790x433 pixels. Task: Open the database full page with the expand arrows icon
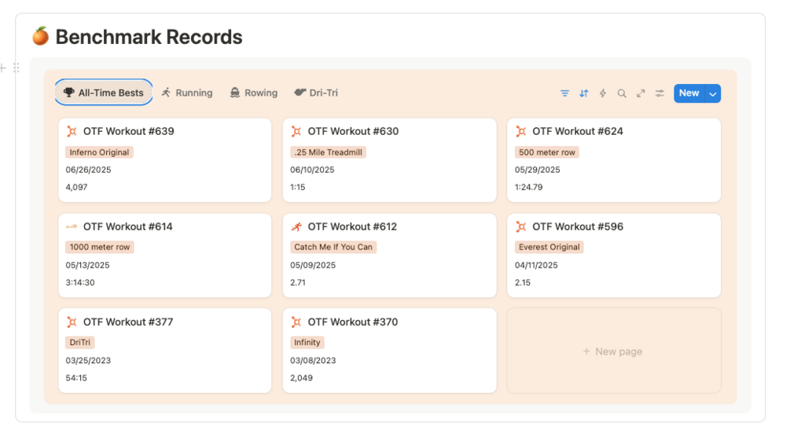pos(641,93)
